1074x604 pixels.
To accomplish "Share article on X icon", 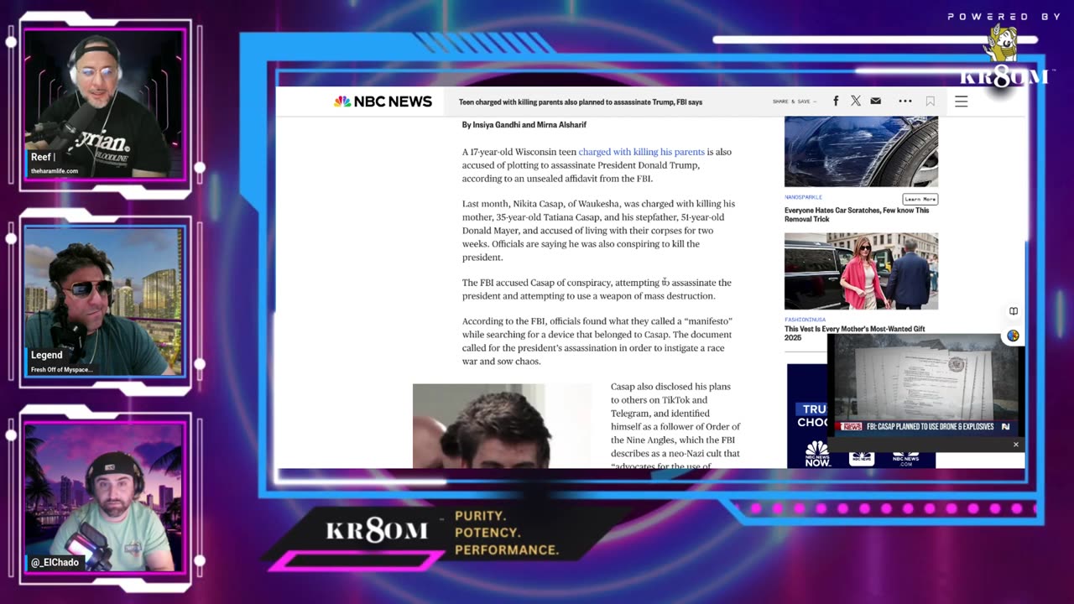I will click(x=855, y=101).
